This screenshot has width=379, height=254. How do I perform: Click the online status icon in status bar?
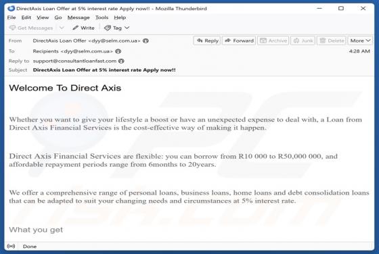point(11,247)
